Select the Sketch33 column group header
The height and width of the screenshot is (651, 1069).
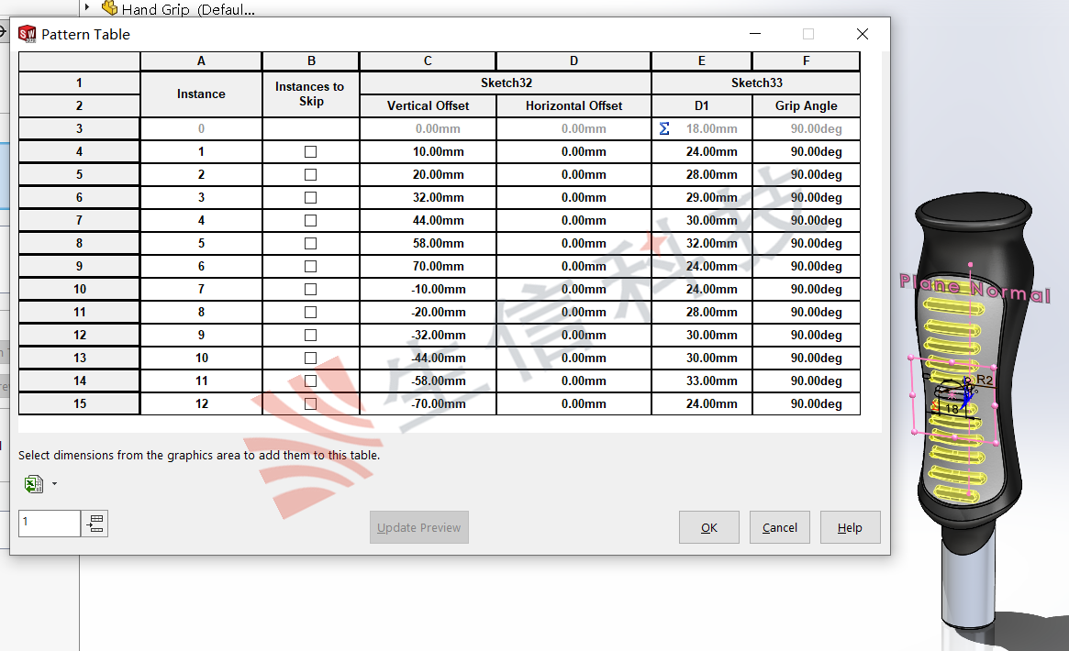(756, 83)
